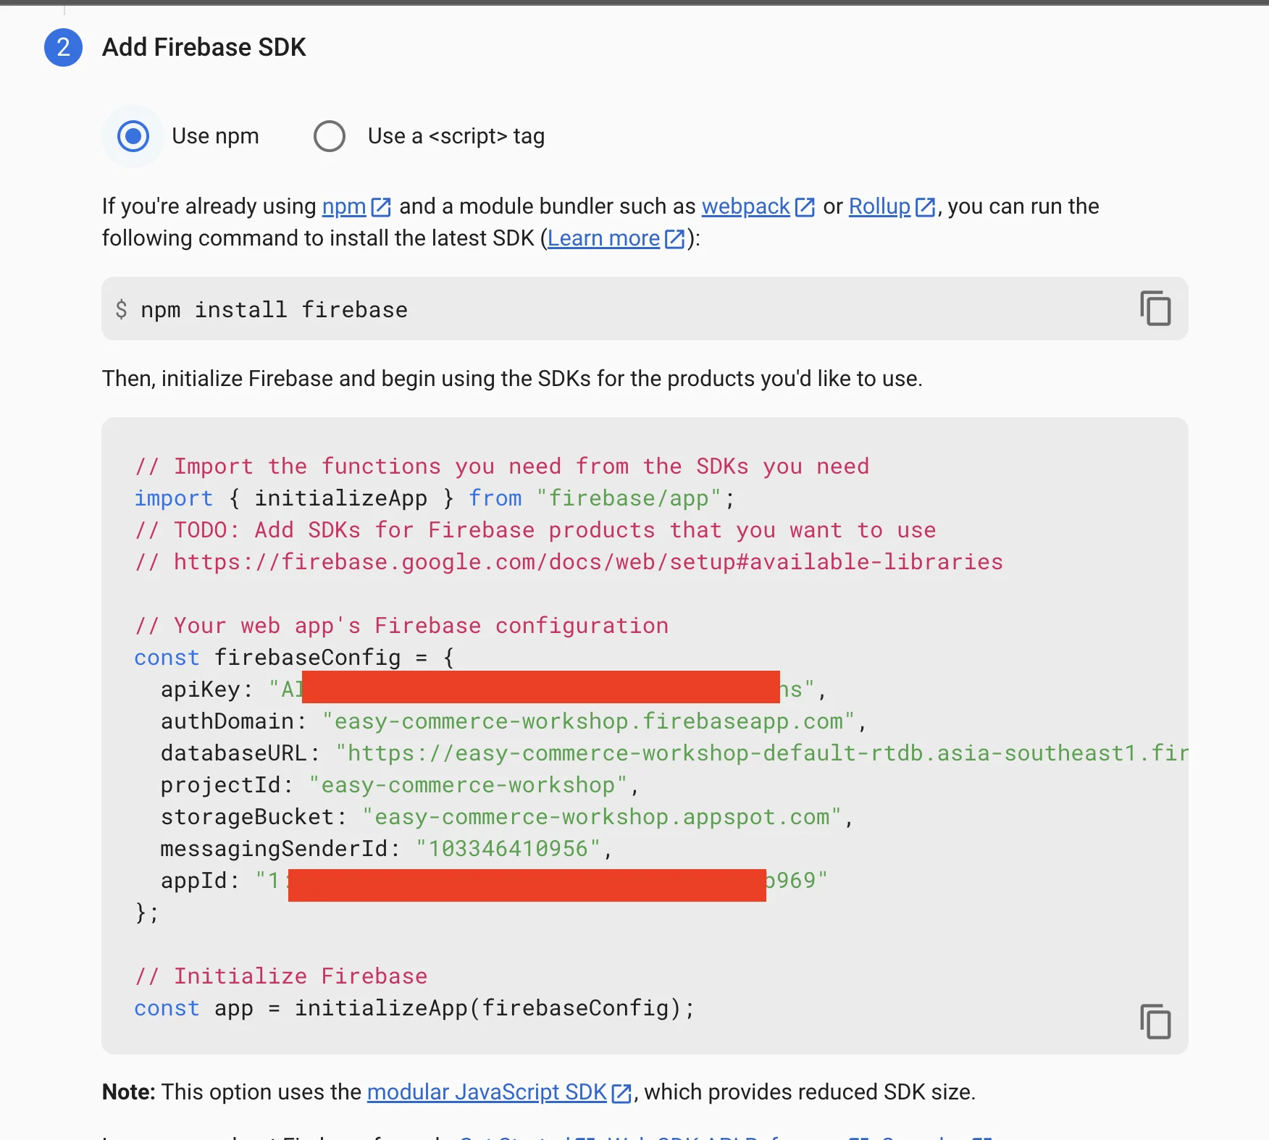Viewport: 1269px width, 1140px height.
Task: Click the "const app = initializeApp(firebaseConfig);" line
Action: coord(414,1008)
